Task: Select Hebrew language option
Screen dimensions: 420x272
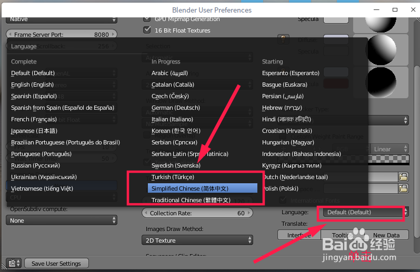Action: point(282,108)
